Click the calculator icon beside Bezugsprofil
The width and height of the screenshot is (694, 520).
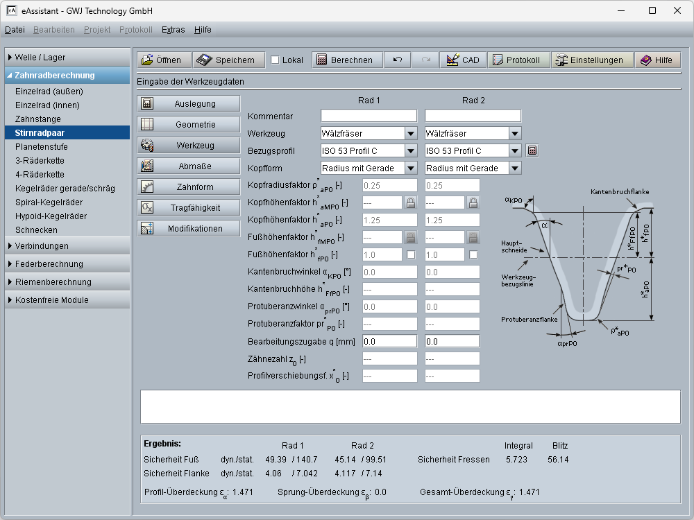532,150
